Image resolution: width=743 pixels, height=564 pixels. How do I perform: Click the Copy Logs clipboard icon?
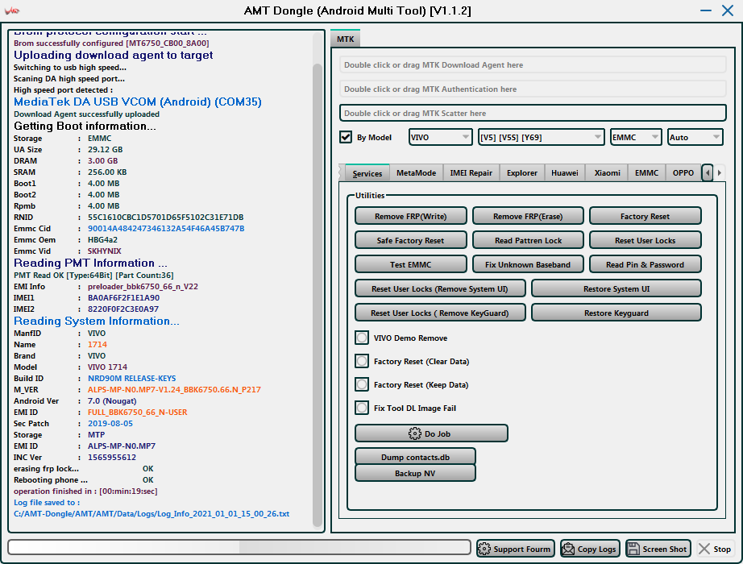(568, 549)
